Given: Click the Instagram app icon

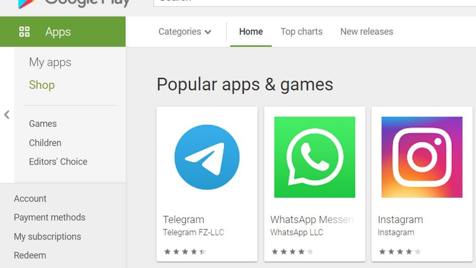Looking at the screenshot, I should (422, 157).
